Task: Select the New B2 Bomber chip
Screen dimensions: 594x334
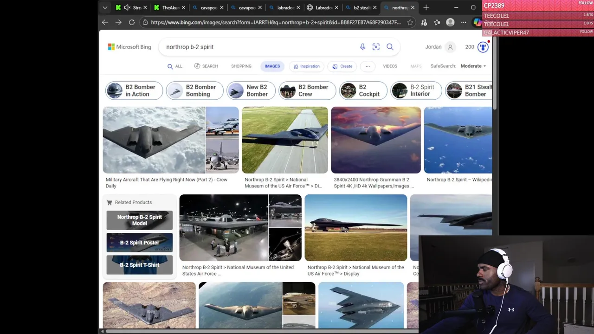Action: (251, 90)
